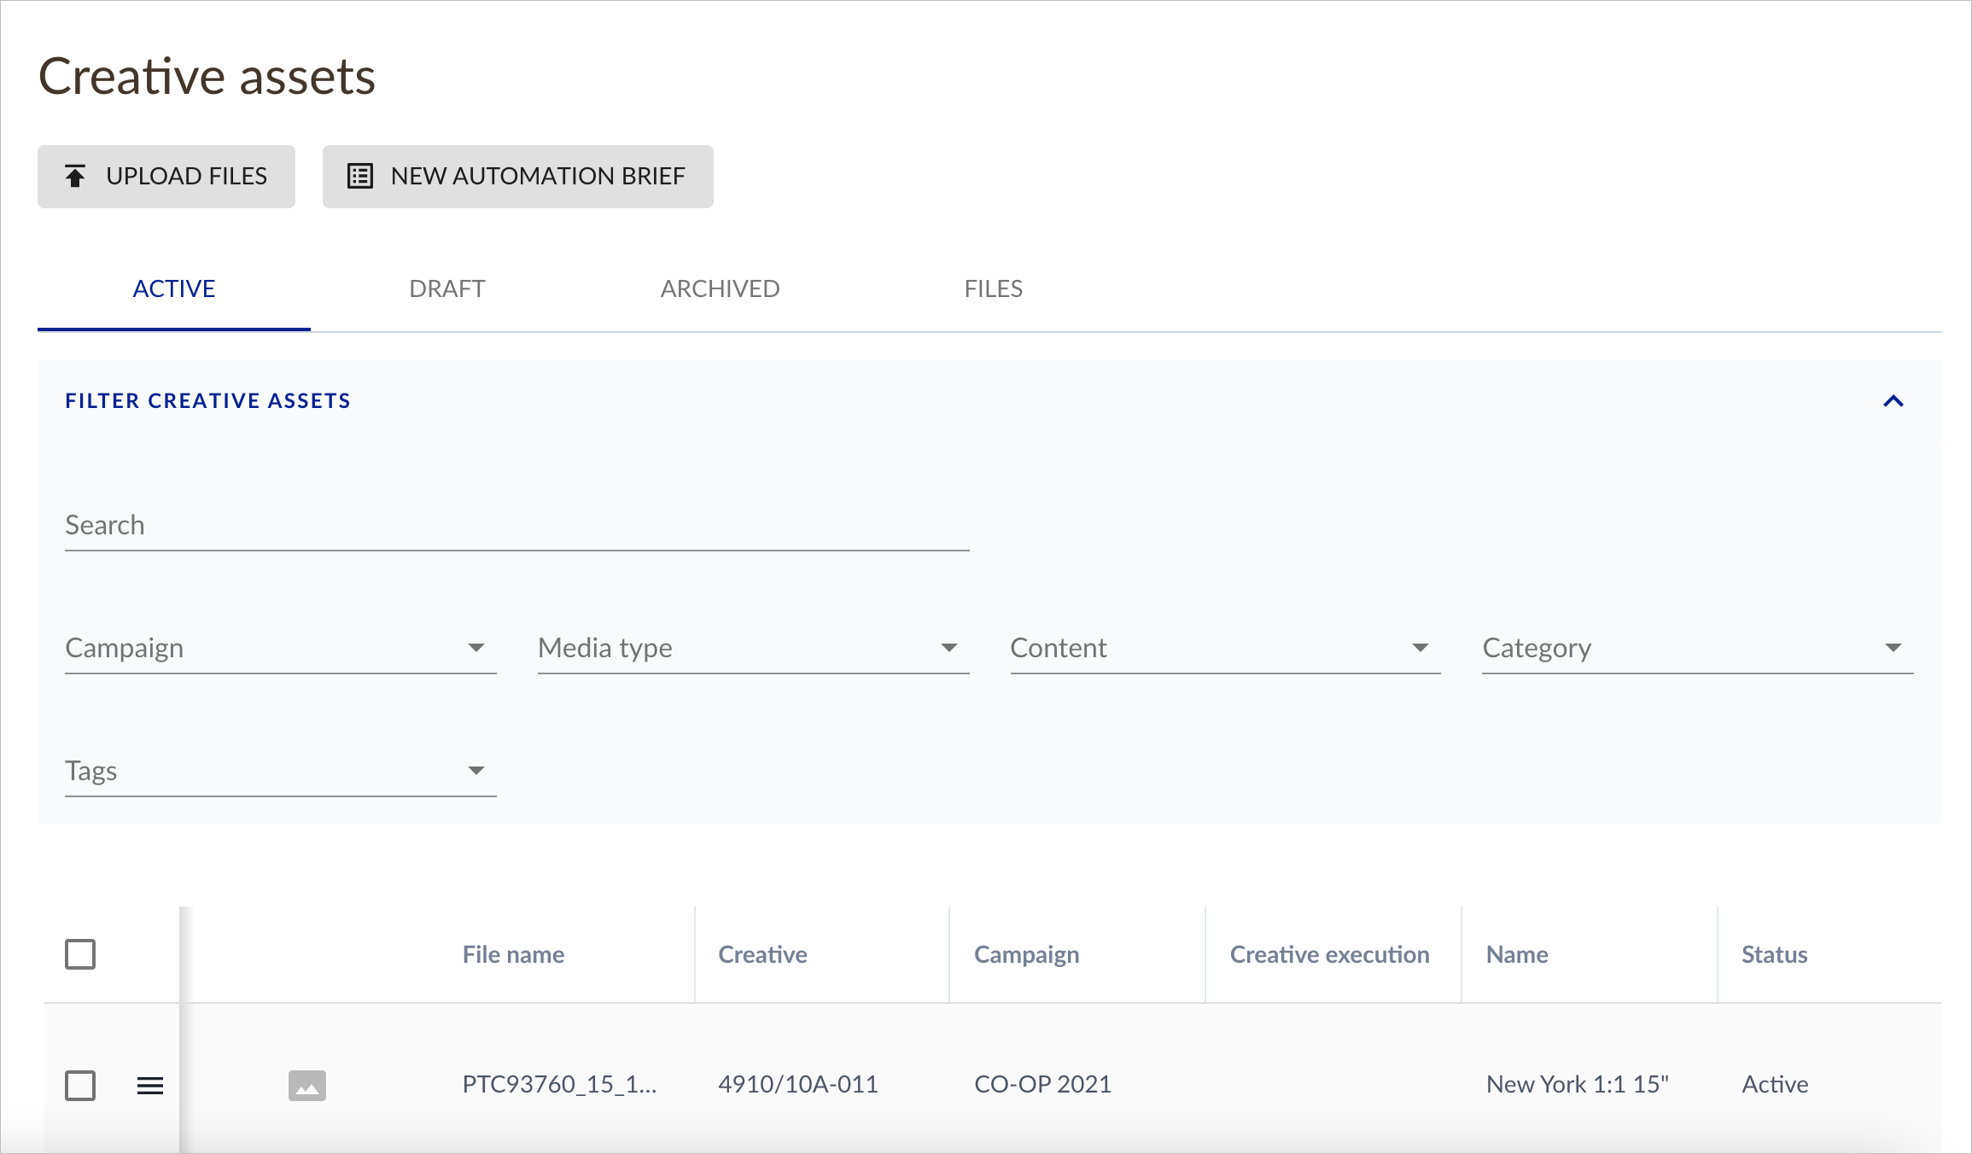Click the File name column header

coord(514,954)
